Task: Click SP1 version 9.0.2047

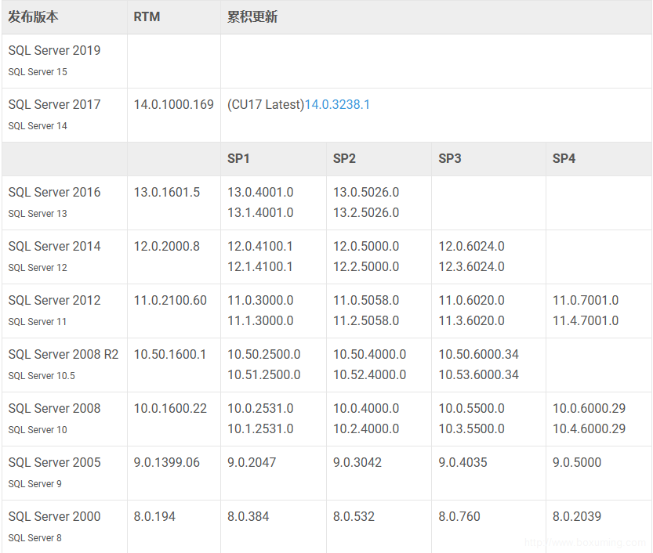Action: (252, 463)
